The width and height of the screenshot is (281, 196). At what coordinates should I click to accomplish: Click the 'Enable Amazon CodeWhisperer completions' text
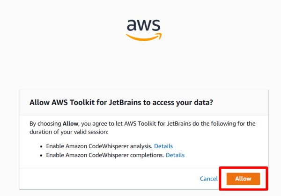pos(105,155)
